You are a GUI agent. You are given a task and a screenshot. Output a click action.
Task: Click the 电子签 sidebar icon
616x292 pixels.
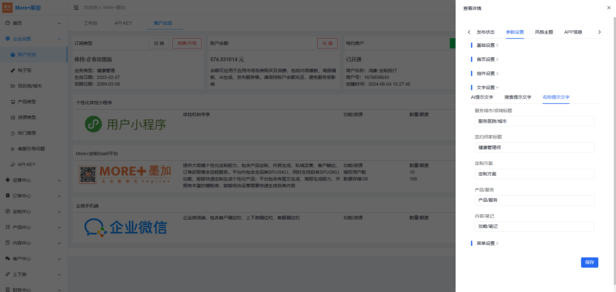click(13, 71)
